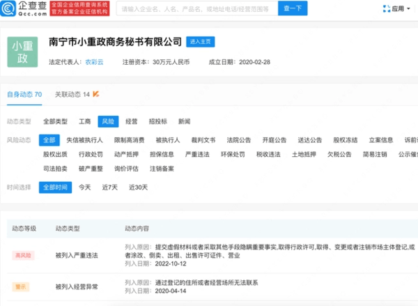Screen dimensions: 418x306
Task: Switch to the 关联动态 14 tab
Action: [x=72, y=94]
